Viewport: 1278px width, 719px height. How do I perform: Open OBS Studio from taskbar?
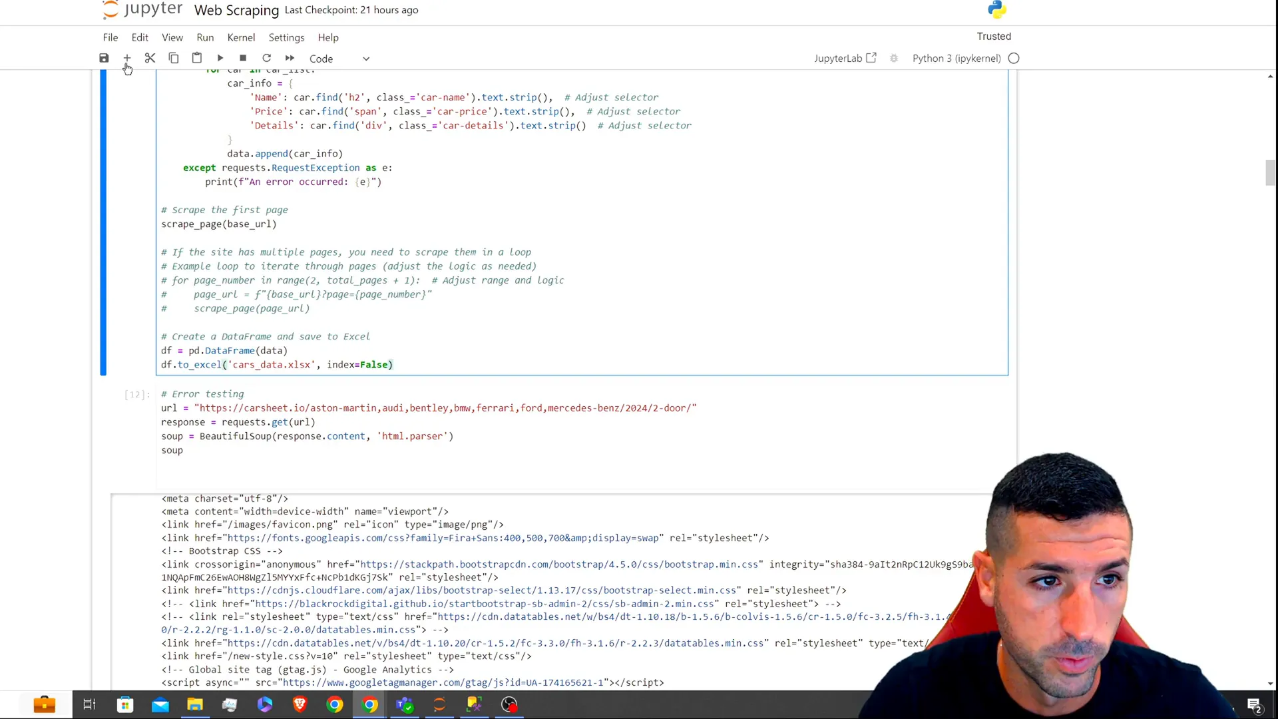pos(509,704)
